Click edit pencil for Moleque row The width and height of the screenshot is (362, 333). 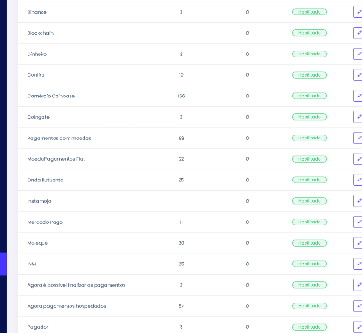pyautogui.click(x=358, y=243)
